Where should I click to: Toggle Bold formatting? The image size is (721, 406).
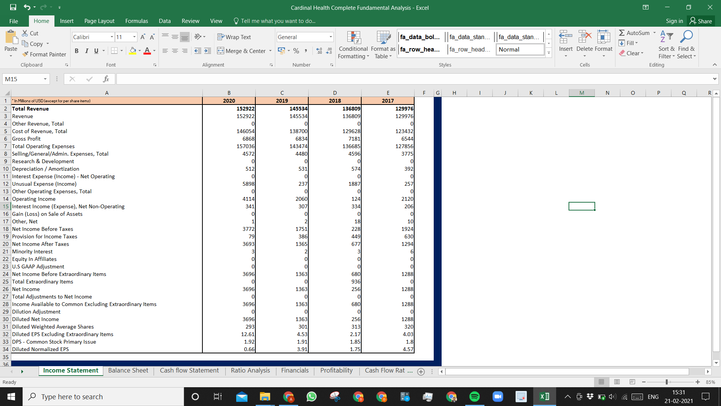pos(77,51)
